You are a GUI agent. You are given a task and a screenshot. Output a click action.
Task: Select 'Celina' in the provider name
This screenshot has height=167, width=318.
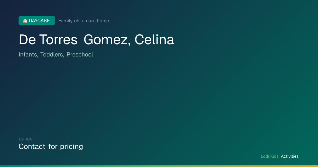pos(154,40)
